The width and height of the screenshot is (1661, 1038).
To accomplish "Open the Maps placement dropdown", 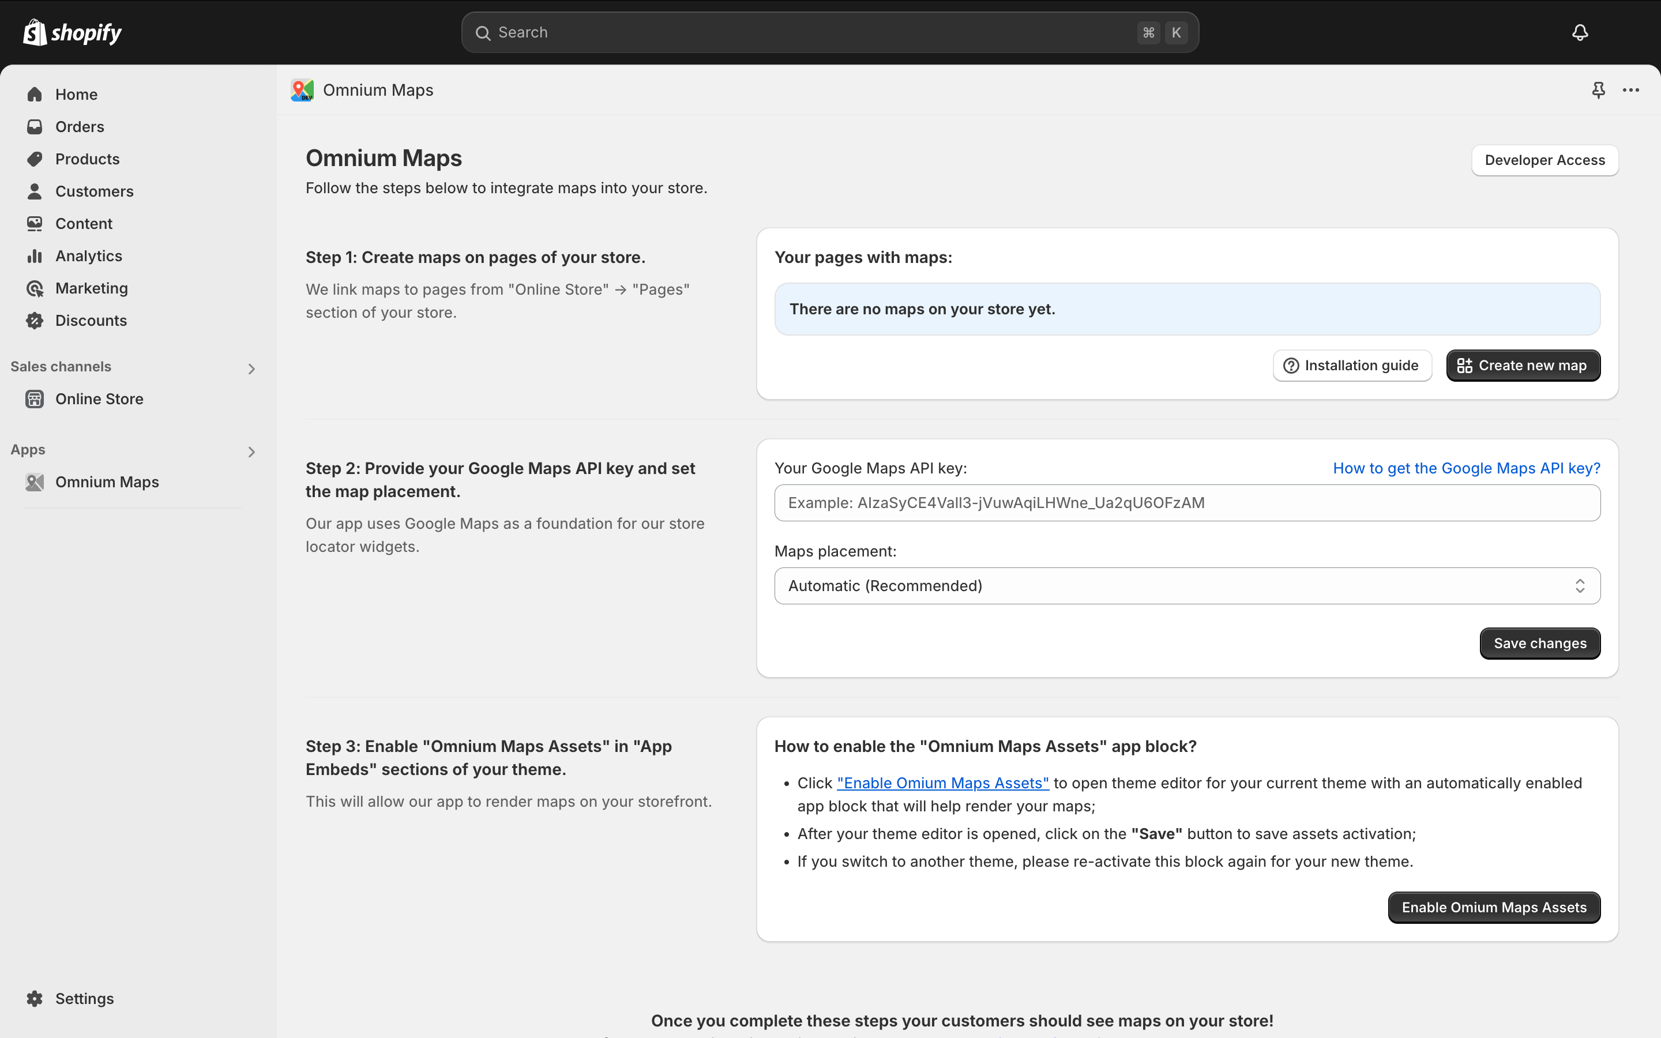I will pyautogui.click(x=1187, y=585).
